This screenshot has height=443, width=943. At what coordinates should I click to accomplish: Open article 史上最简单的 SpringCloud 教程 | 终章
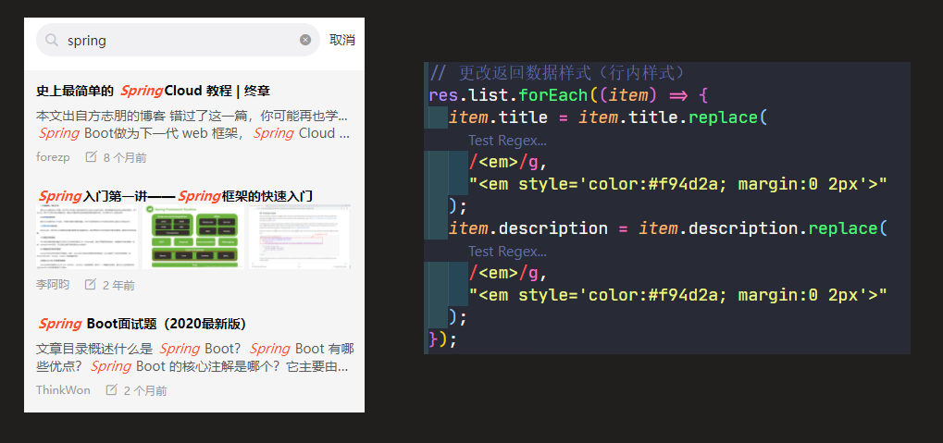153,92
